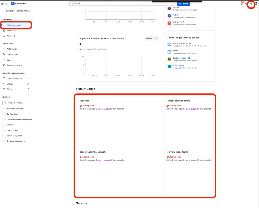This screenshot has width=259, height=208.
Task: Expand the Data management setting
Action: tap(4, 136)
